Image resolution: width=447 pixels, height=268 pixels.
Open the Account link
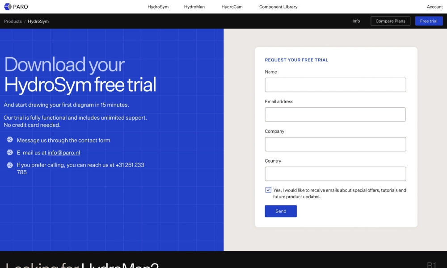(x=434, y=7)
